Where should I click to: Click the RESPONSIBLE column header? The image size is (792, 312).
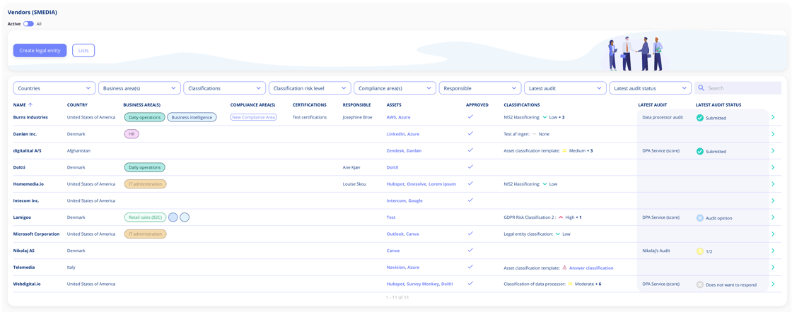[x=356, y=105]
